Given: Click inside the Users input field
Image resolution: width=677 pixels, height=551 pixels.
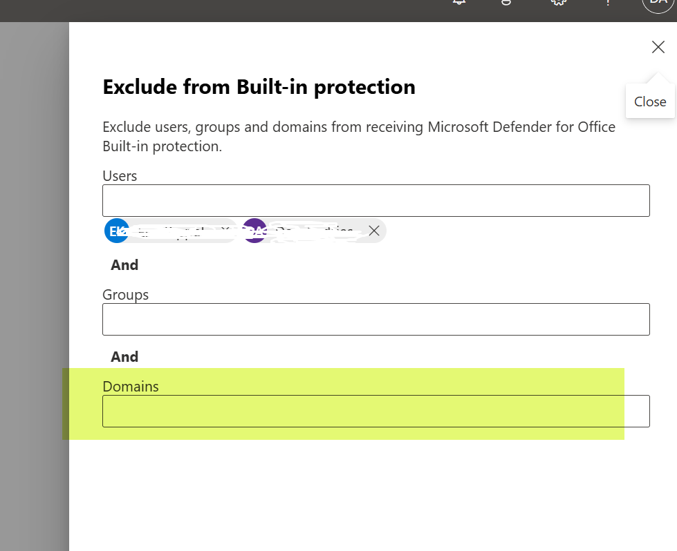Looking at the screenshot, I should click(x=375, y=200).
